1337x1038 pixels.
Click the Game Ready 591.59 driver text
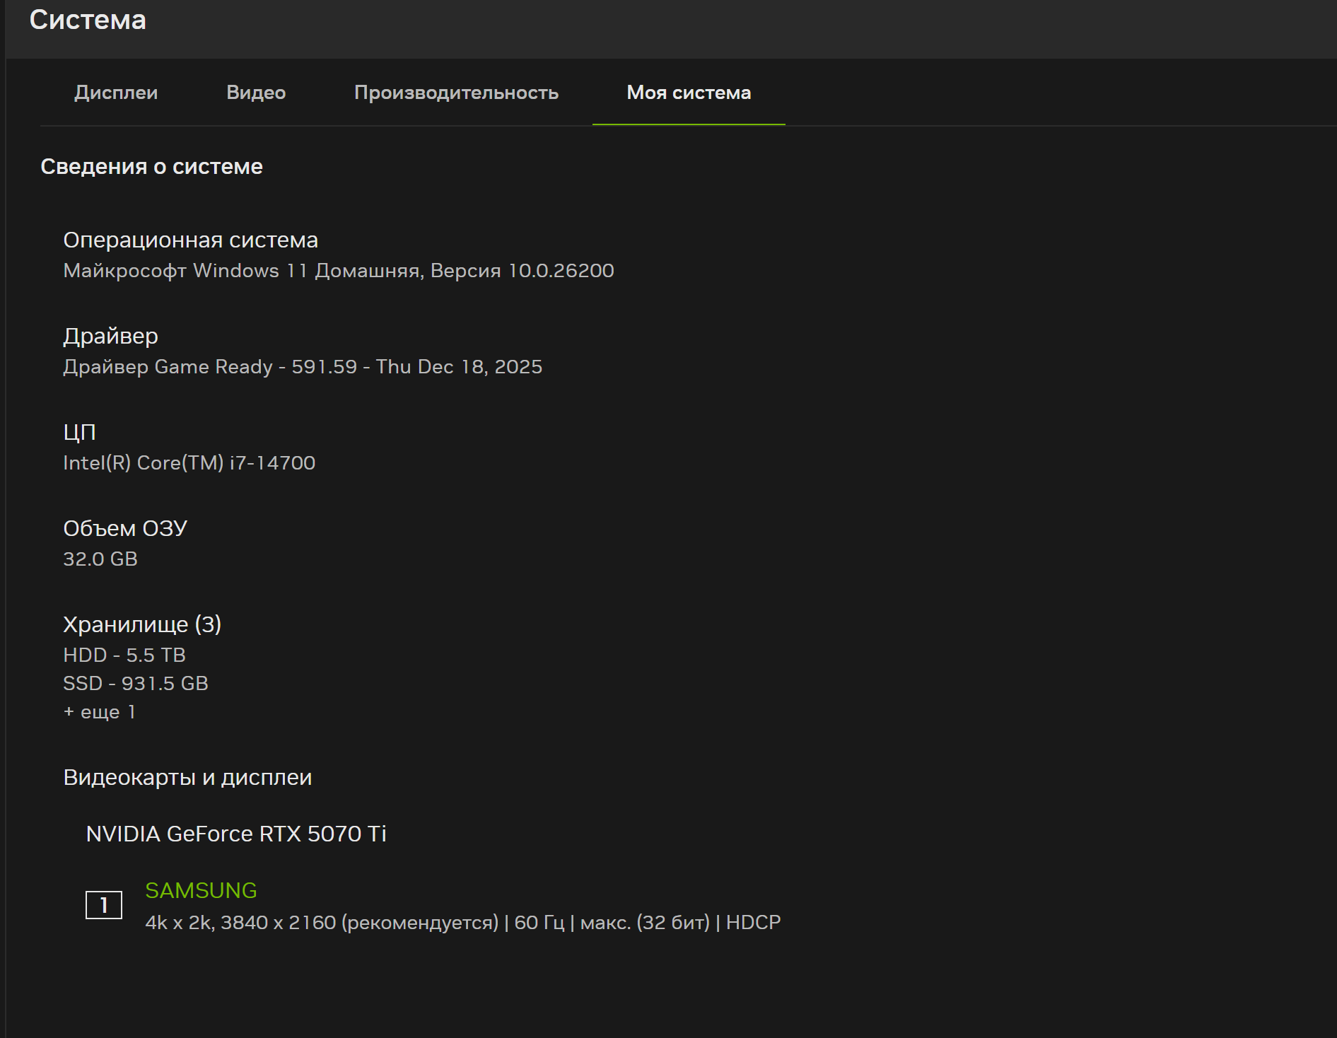tap(303, 367)
